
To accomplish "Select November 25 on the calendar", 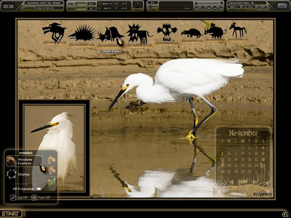I will click(263, 165).
